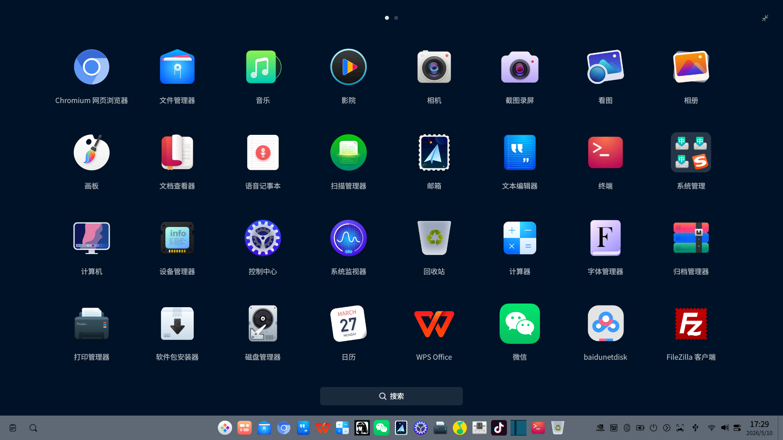Viewport: 783px width, 440px height.
Task: Open FileZilla 客户端
Action: tap(691, 324)
